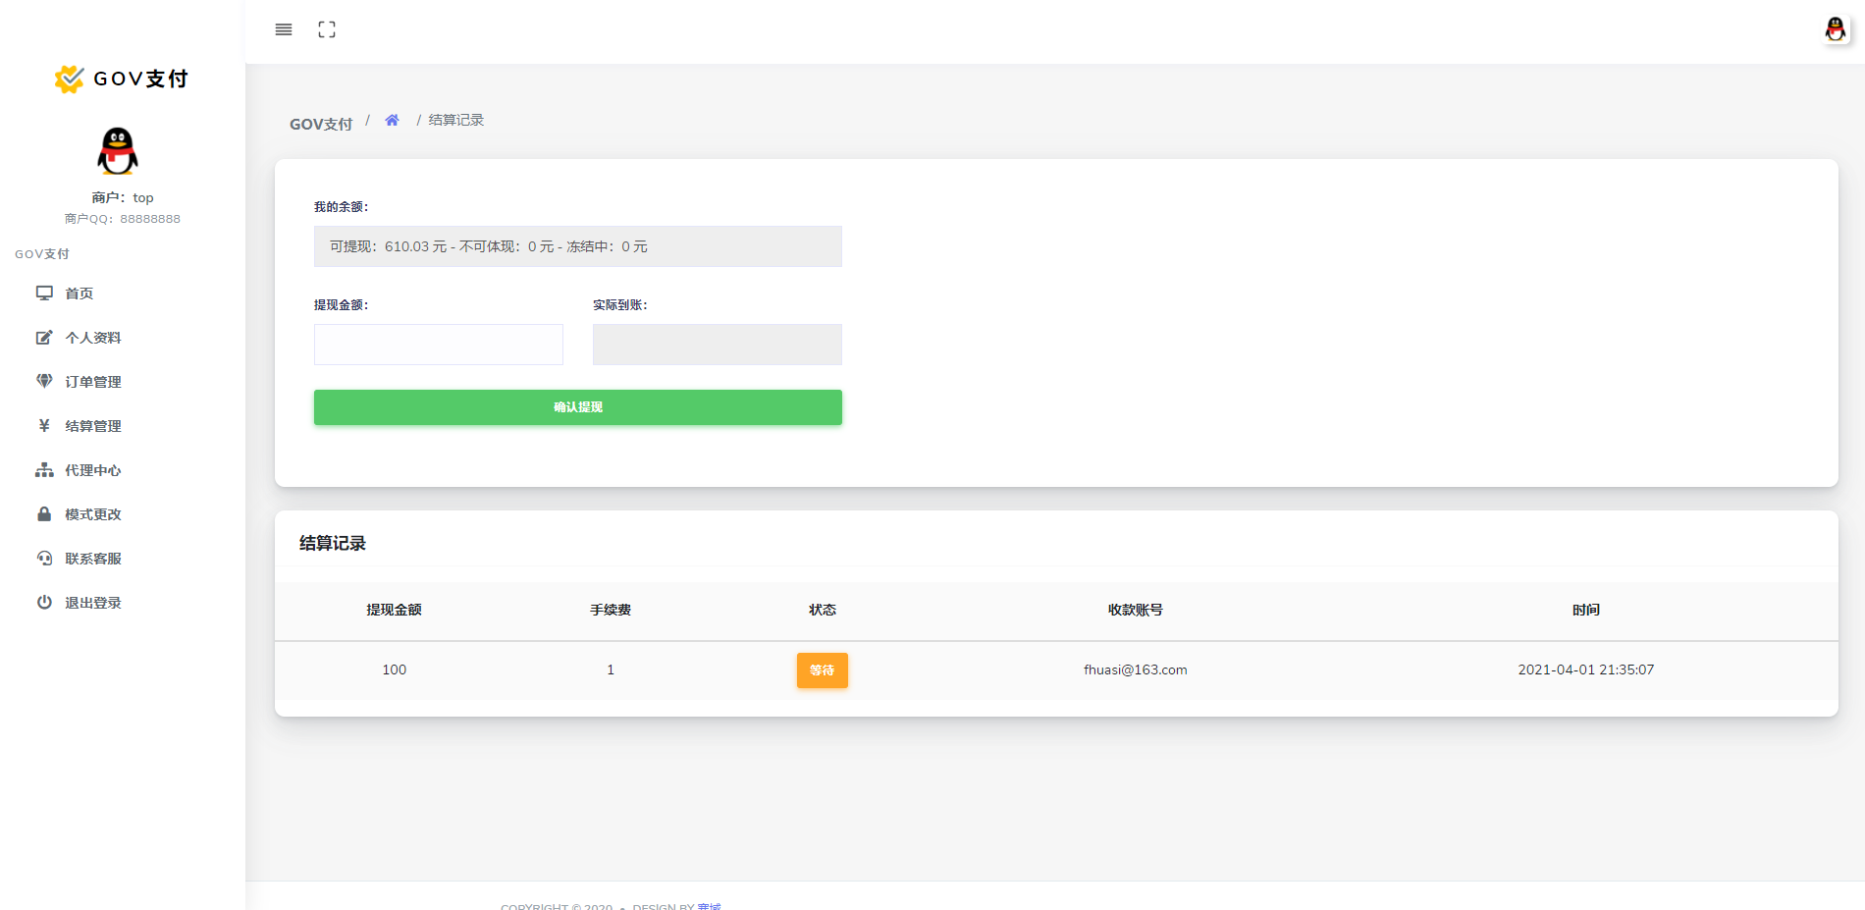Click the edit icon beside 个人资料
Viewport: 1865px width, 910px height.
tap(44, 338)
